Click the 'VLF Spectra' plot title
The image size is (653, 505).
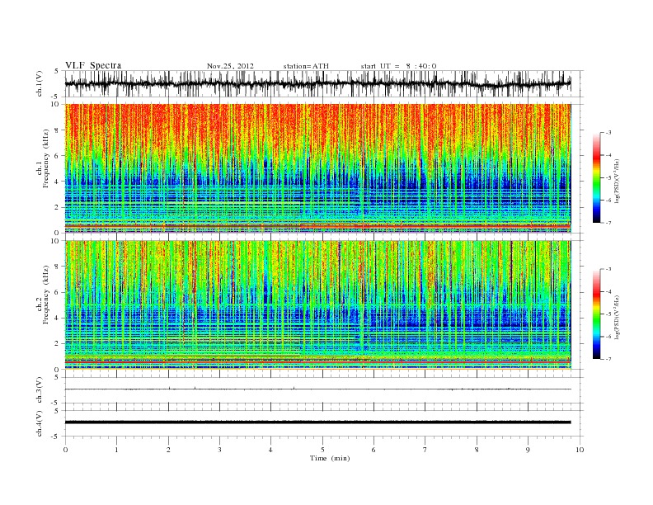[x=93, y=65]
